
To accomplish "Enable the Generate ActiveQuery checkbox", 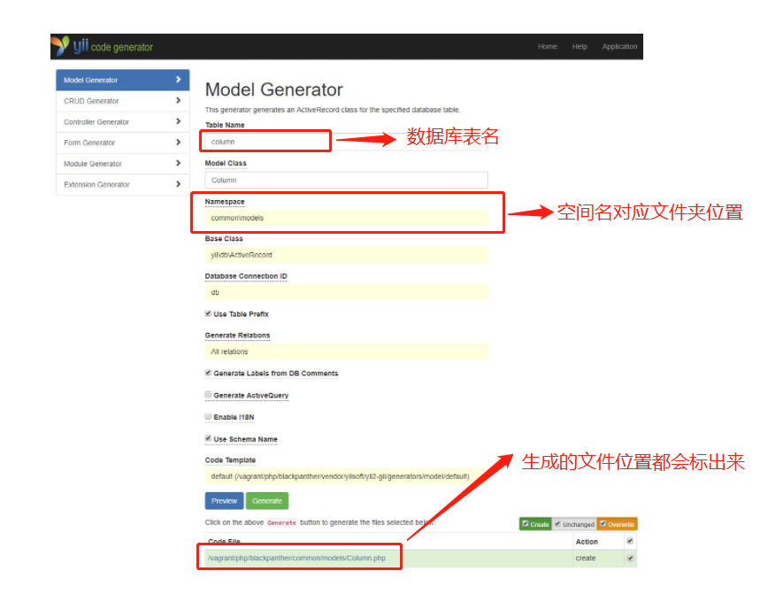I will click(x=208, y=395).
